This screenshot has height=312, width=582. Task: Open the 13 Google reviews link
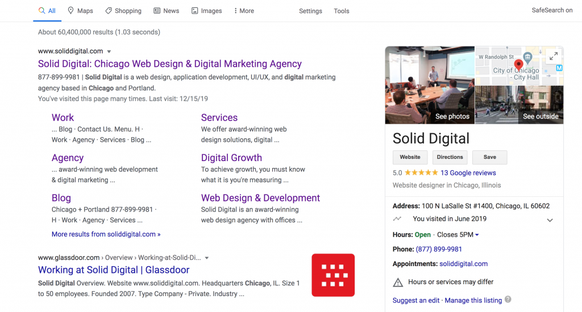point(468,172)
